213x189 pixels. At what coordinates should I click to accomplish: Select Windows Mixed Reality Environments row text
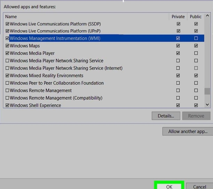[x=46, y=76]
